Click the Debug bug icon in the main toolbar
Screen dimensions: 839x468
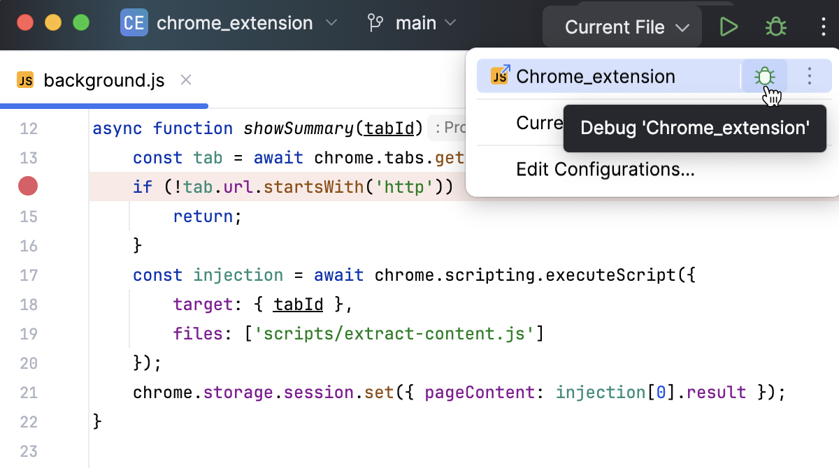click(x=775, y=27)
